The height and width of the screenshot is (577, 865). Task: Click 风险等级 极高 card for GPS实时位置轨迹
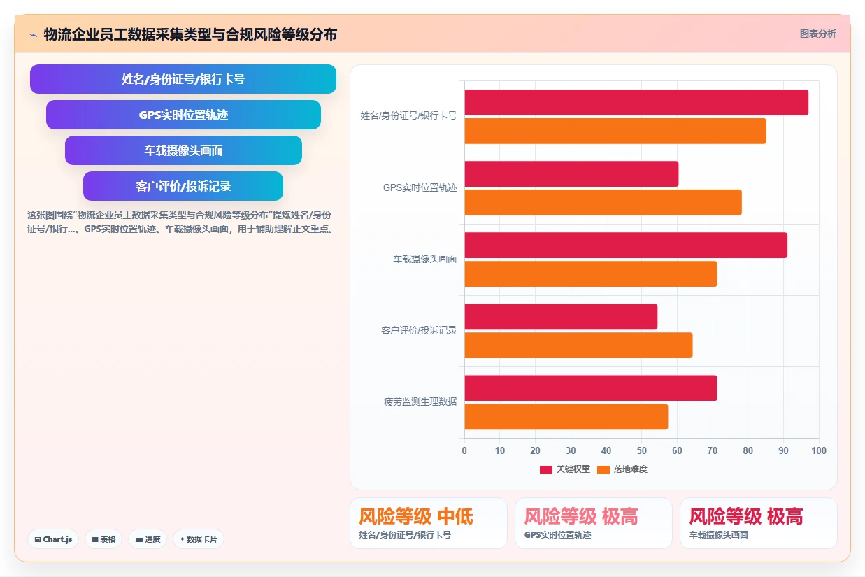tap(594, 523)
